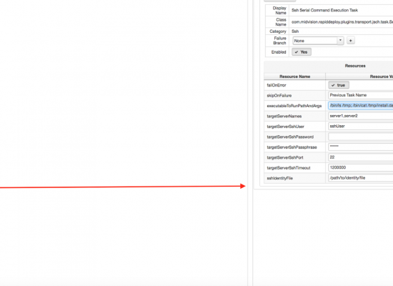Click the targetServerNames input field
Image resolution: width=393 pixels, height=286 pixels.
pos(361,116)
